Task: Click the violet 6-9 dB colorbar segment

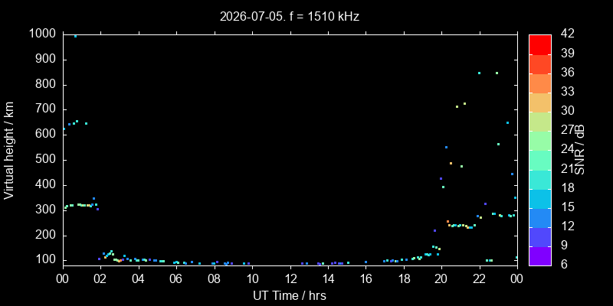Action: tap(540, 256)
